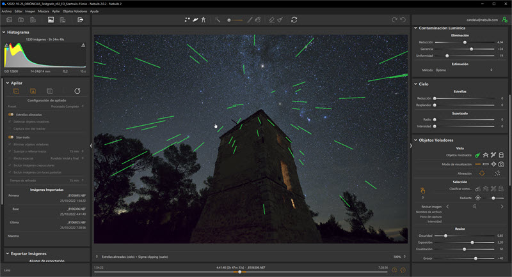
Task: Click the Clasificar como... label
Action: [460, 189]
